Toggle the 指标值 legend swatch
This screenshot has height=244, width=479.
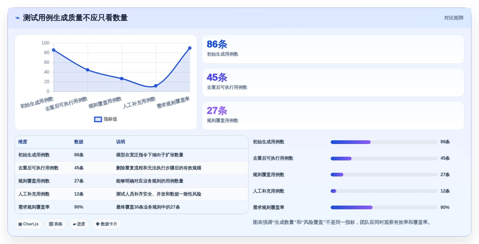[x=98, y=119]
